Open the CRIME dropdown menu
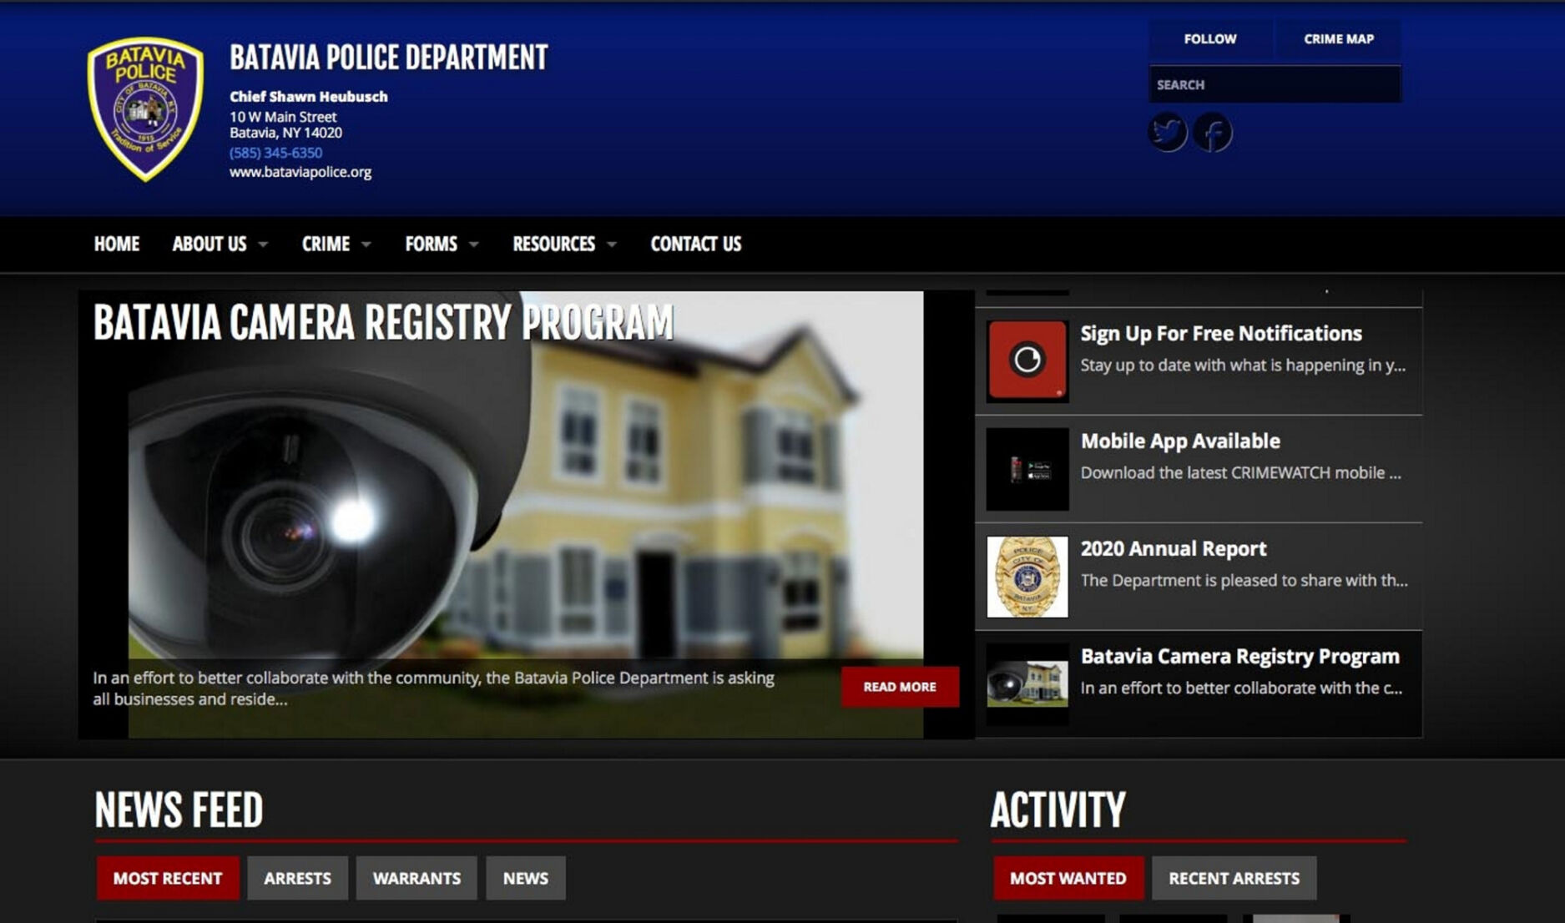Screen dimensions: 1565x923 click(x=326, y=244)
